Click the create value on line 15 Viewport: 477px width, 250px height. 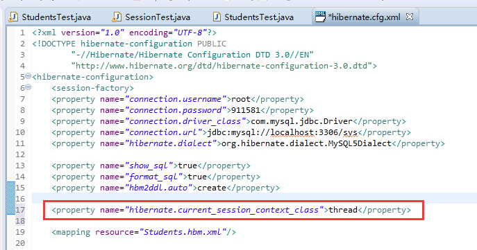point(212,188)
